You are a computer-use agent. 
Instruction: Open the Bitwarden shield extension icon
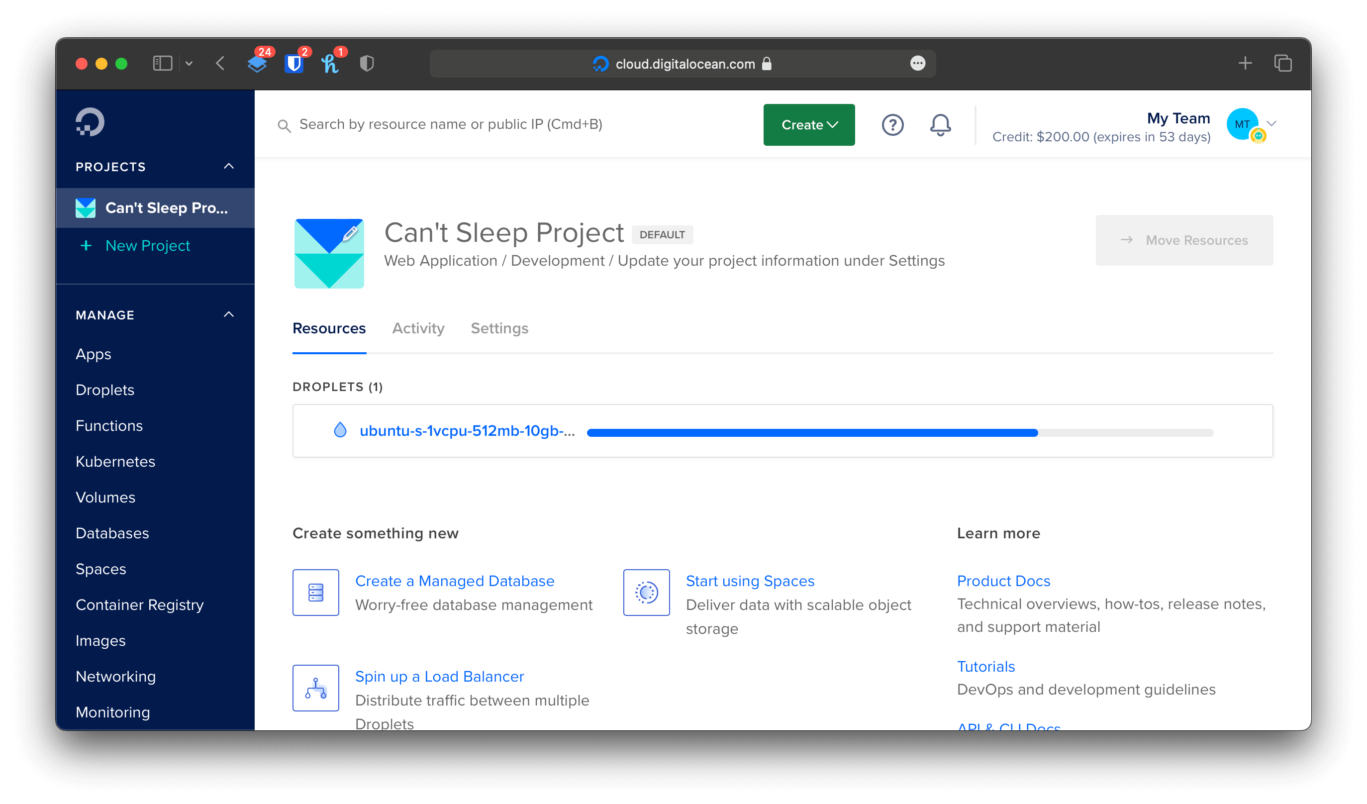[294, 64]
